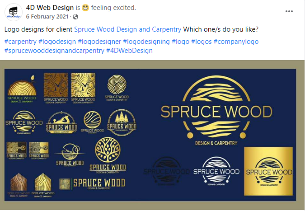Click the #carpentry hashtag
305x211 pixels.
20,42
